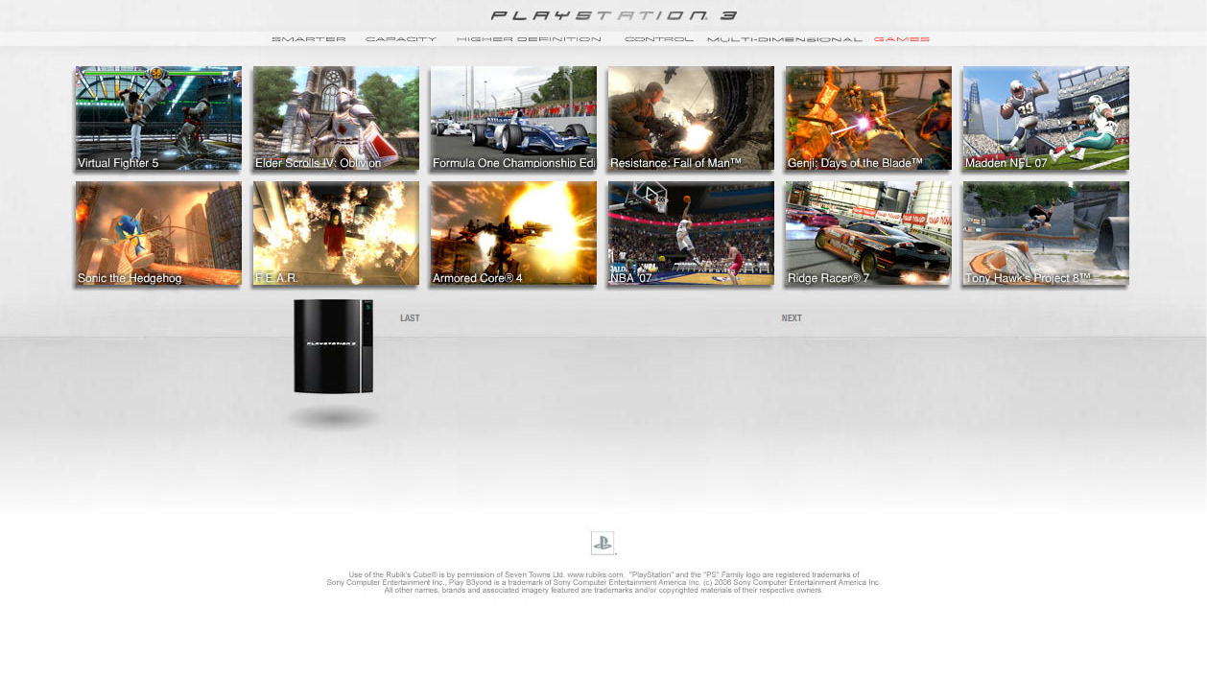This screenshot has width=1207, height=678.
Task: Select the Games navigation item
Action: [902, 39]
